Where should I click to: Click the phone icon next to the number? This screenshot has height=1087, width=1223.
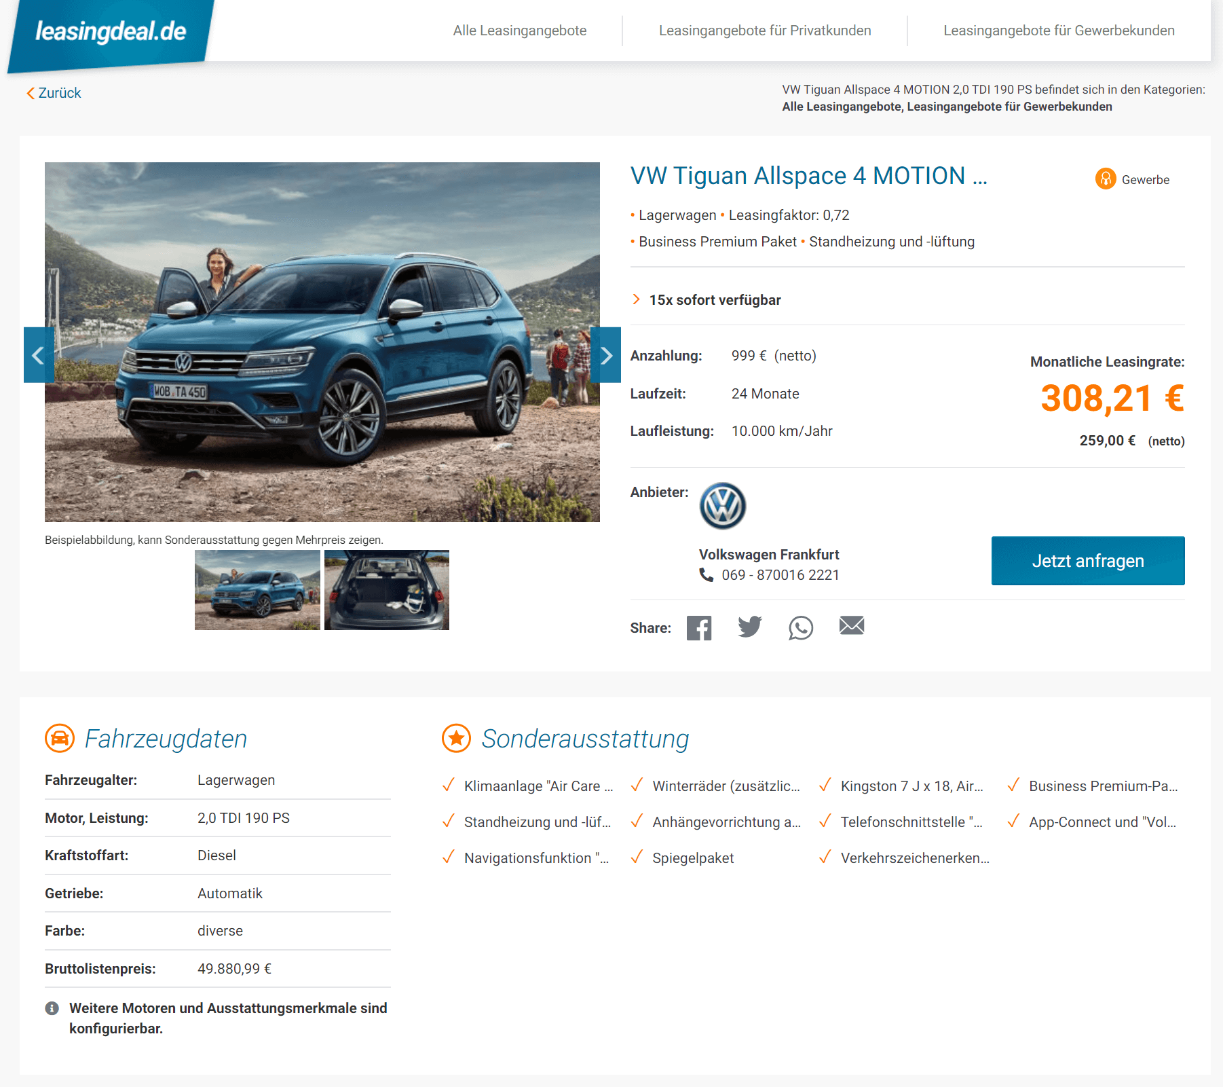pyautogui.click(x=707, y=575)
